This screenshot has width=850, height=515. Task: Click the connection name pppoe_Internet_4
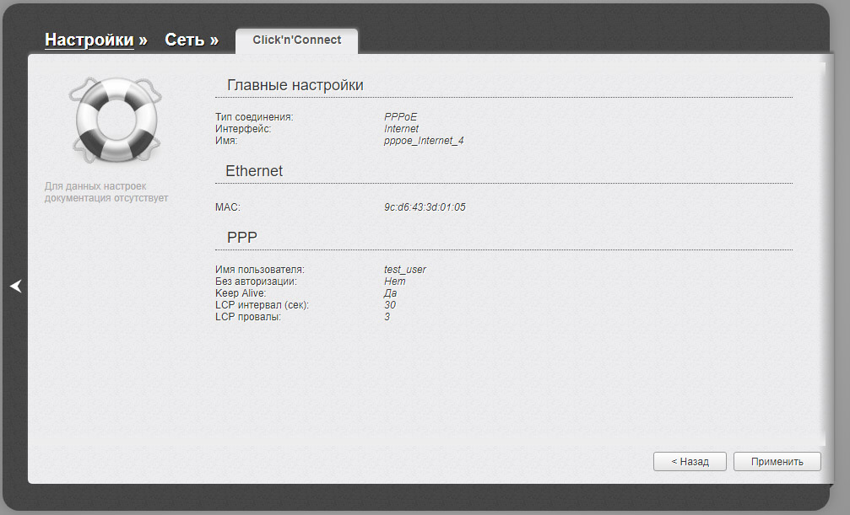tap(424, 141)
